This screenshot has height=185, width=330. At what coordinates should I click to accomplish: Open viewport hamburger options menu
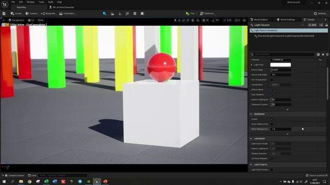pyautogui.click(x=4, y=20)
